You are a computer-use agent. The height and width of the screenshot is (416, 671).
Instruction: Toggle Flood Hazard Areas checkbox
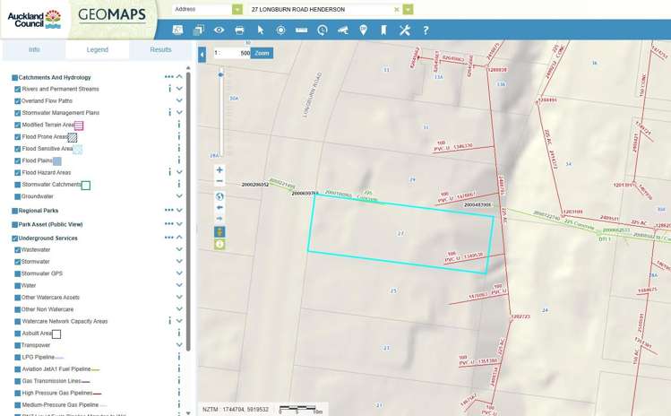click(x=18, y=173)
